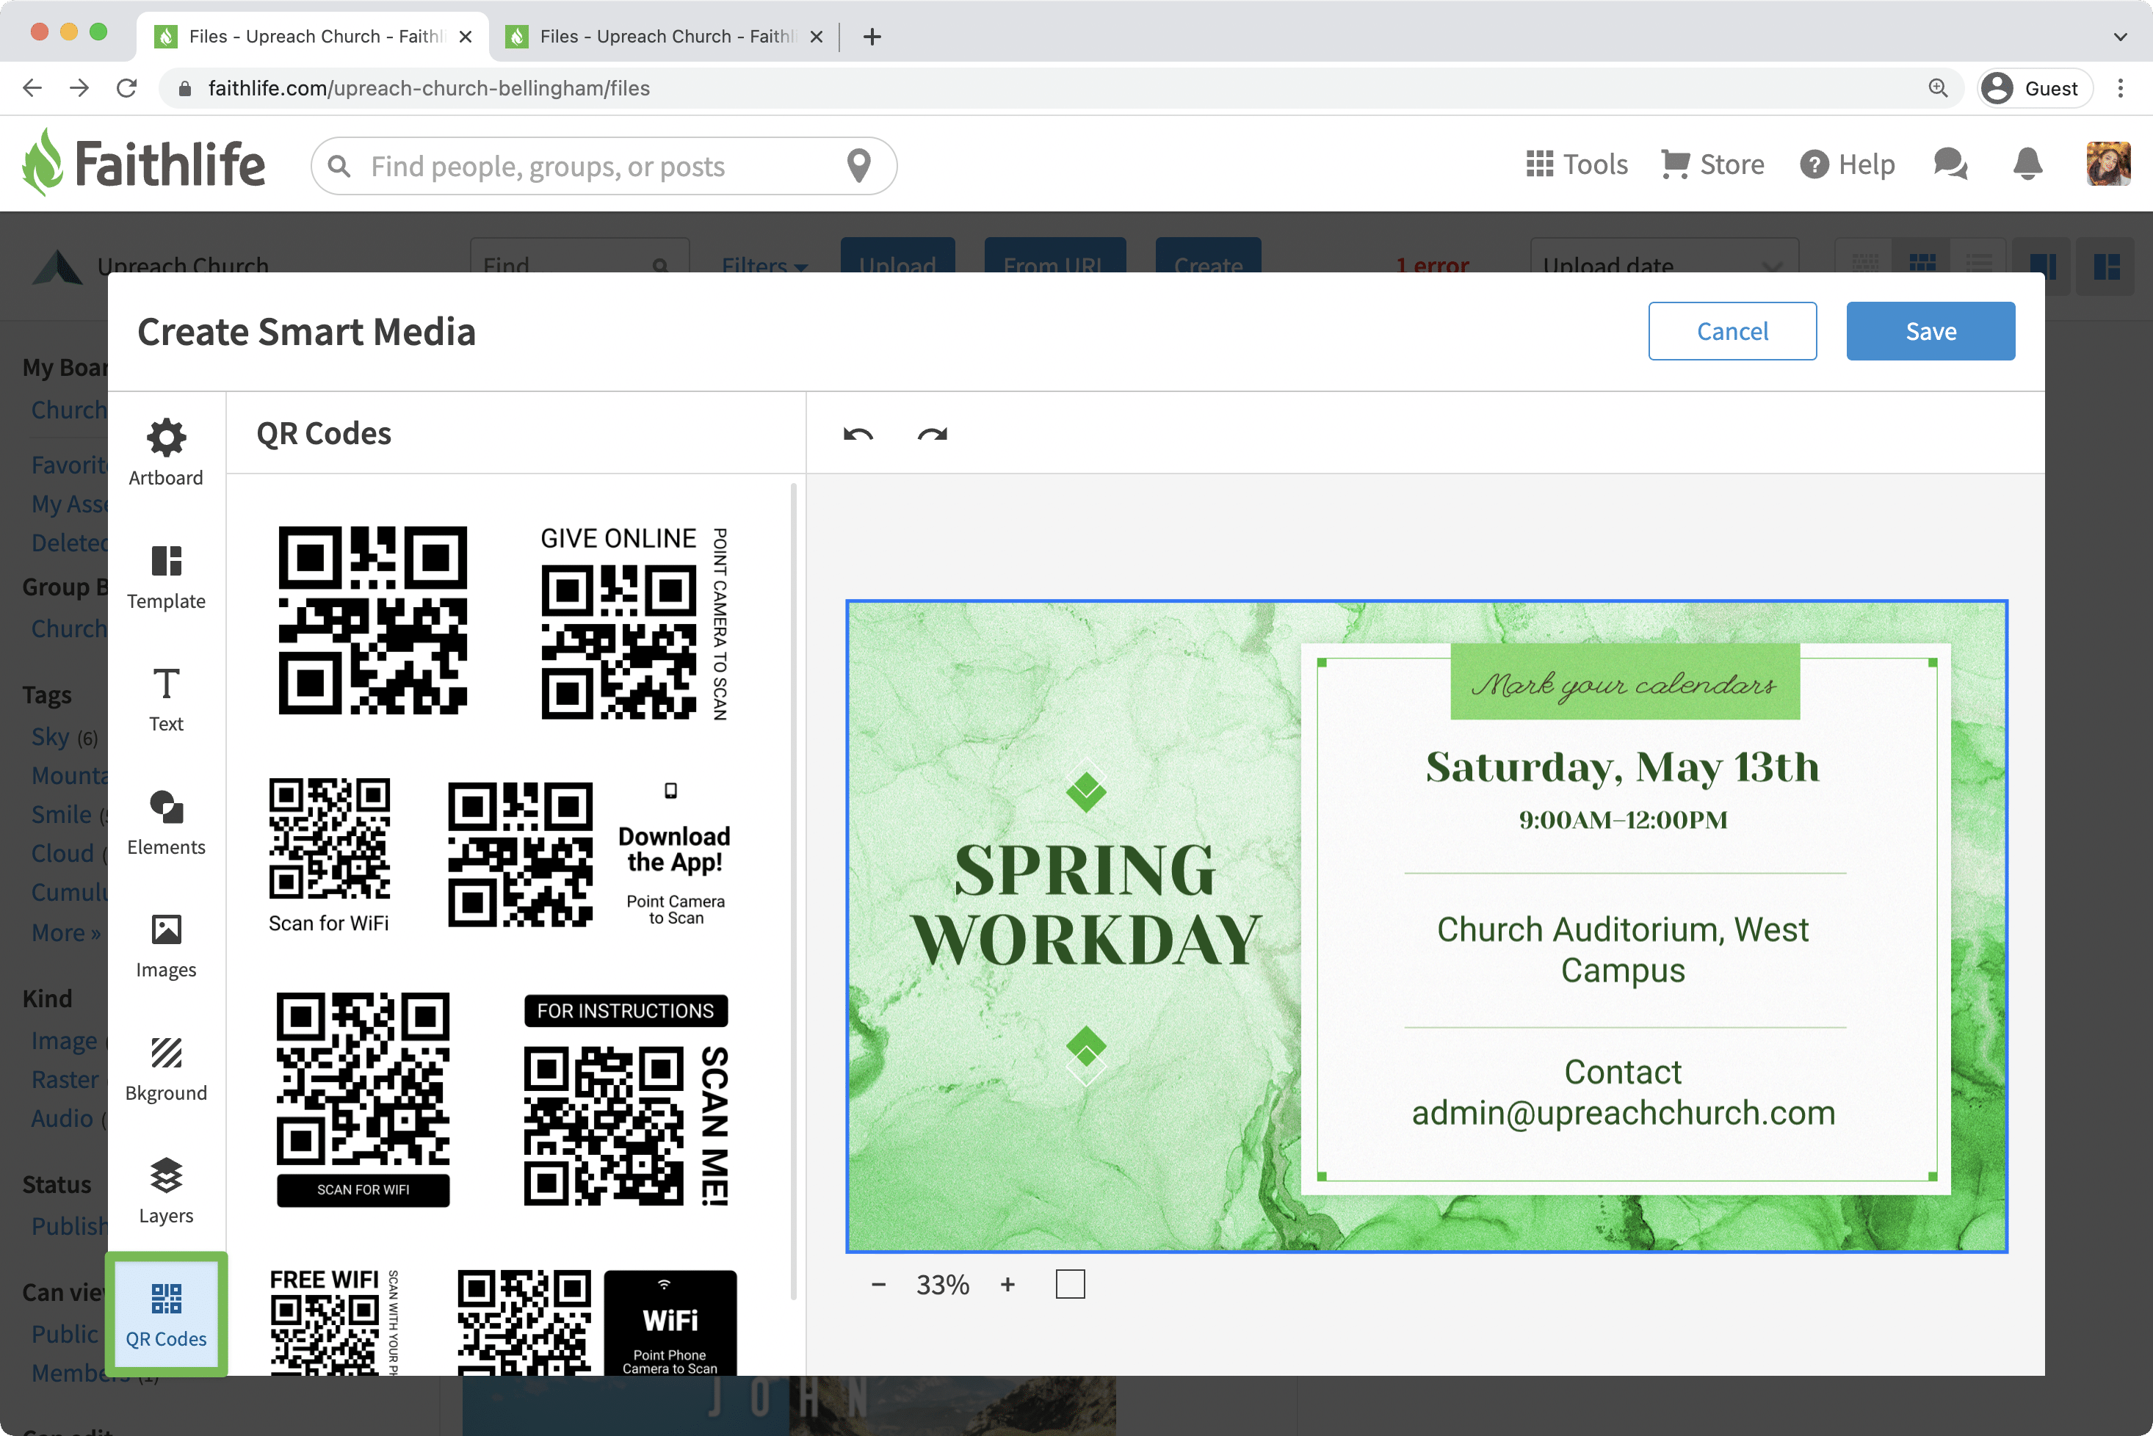Go back in browser history
The height and width of the screenshot is (1436, 2153).
point(32,88)
